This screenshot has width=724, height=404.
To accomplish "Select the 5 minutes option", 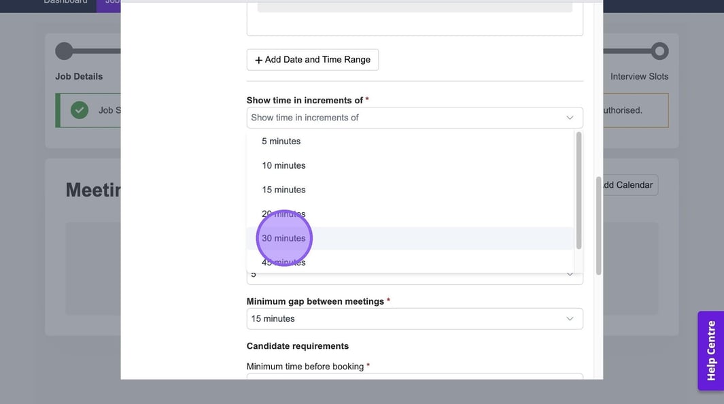I will [281, 141].
